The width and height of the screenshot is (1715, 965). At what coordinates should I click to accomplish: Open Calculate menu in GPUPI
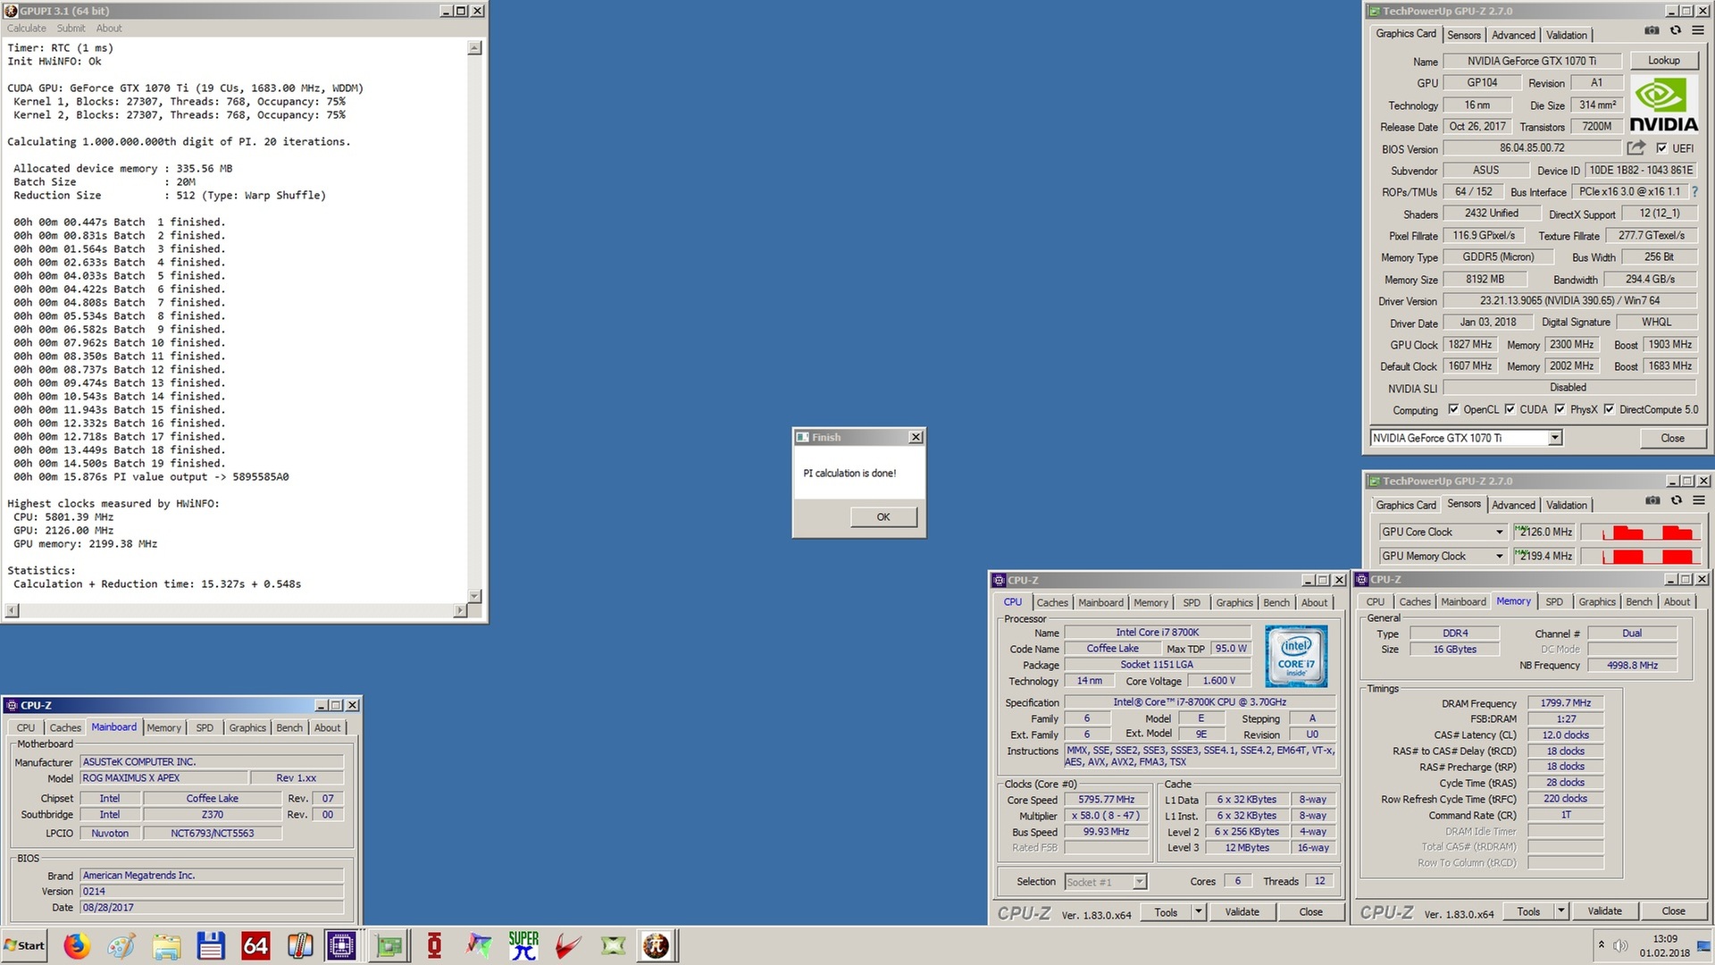click(x=26, y=29)
